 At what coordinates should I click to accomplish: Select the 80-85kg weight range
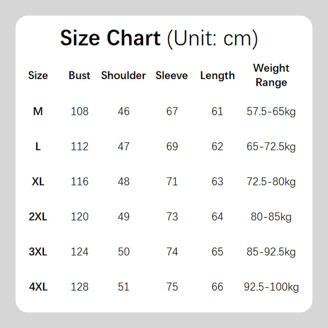271,216
